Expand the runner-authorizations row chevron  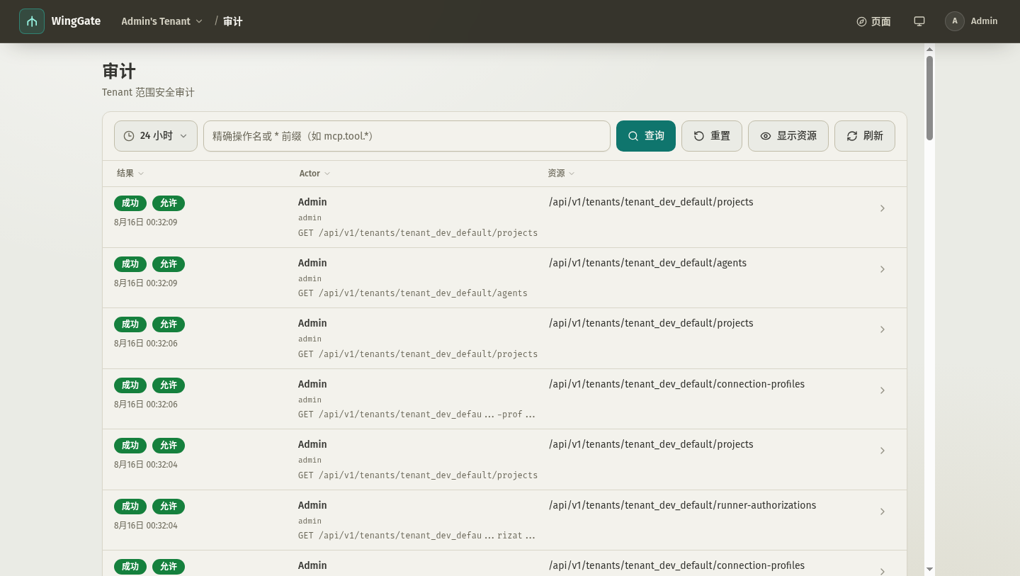tap(883, 512)
